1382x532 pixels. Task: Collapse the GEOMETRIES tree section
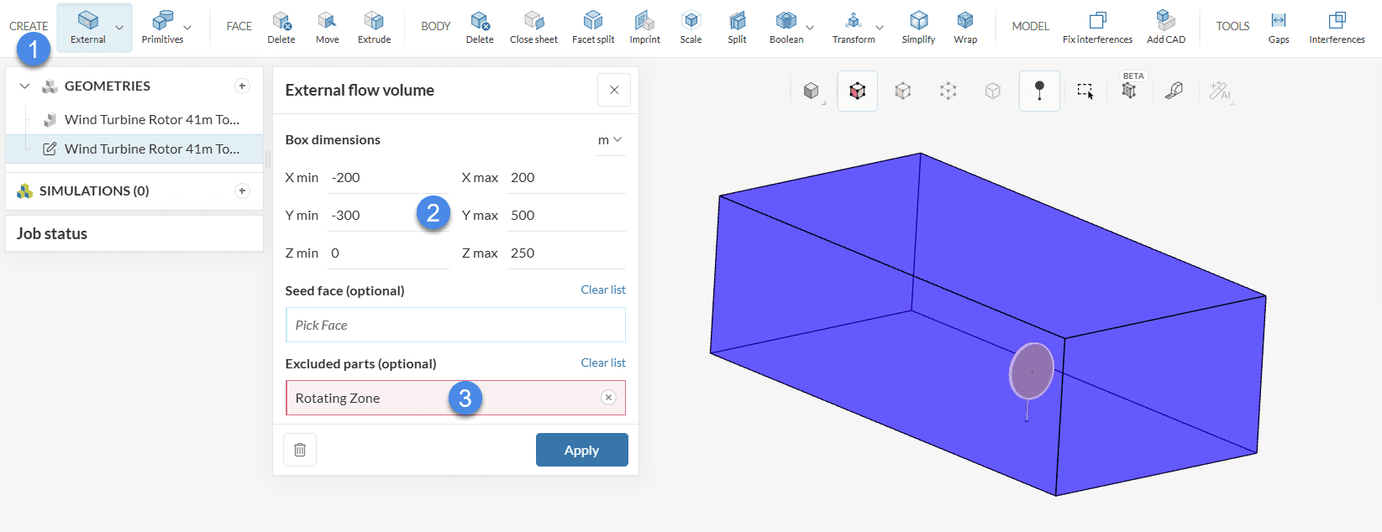point(25,86)
